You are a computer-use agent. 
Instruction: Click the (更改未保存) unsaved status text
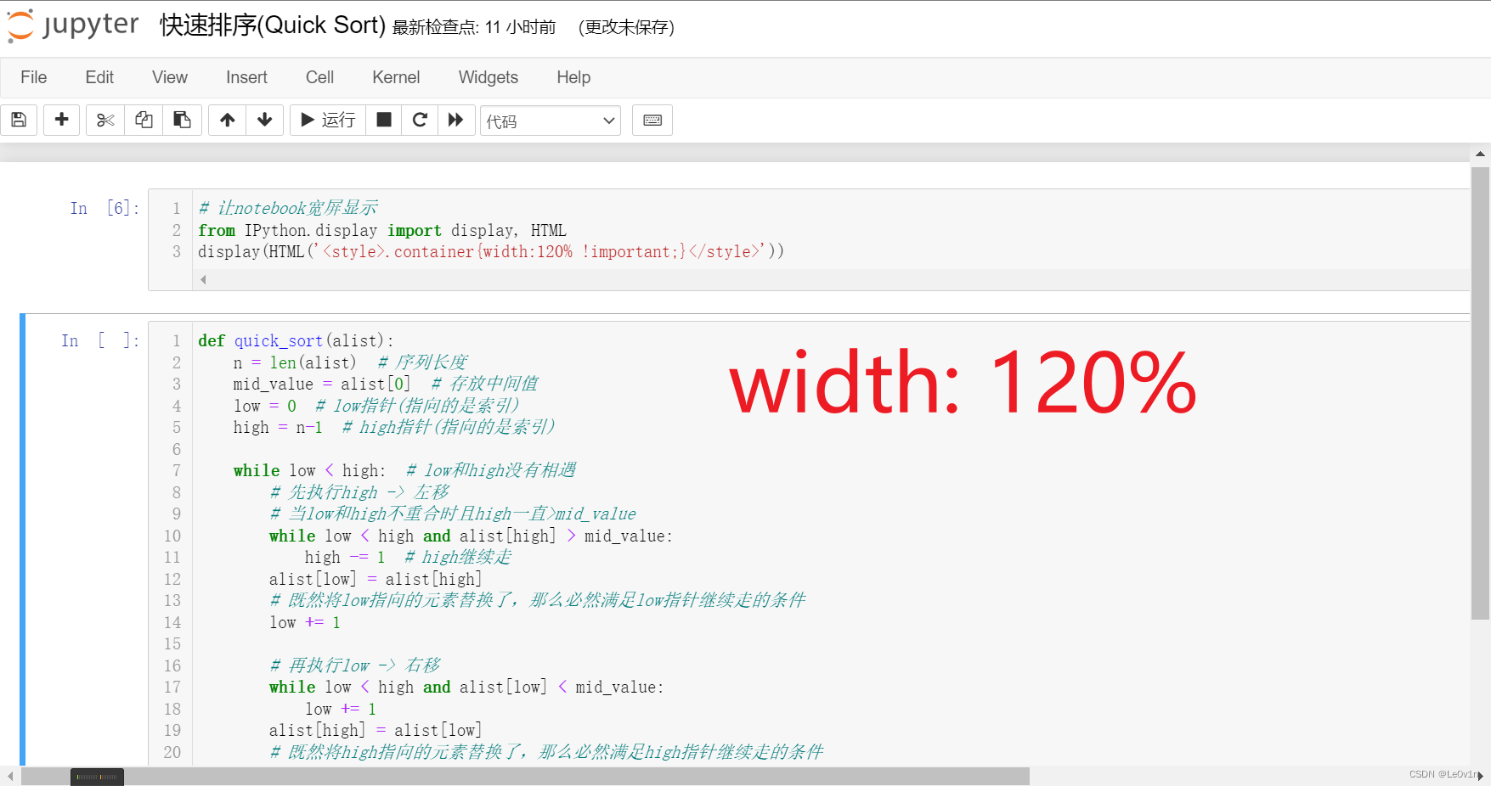point(626,27)
